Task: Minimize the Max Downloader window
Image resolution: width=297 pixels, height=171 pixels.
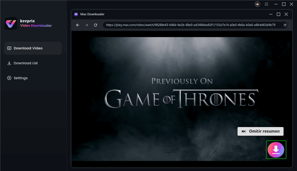Action: click(x=271, y=14)
